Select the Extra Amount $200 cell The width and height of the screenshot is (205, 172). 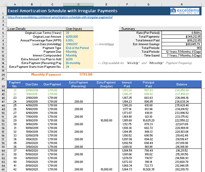[78, 59]
